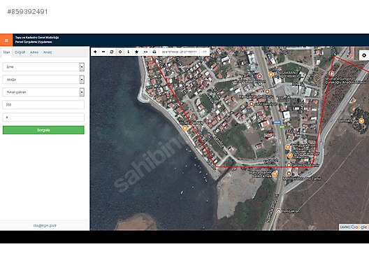This screenshot has width=369, height=277.
Task: Select the measure distance tool
Action: click(x=145, y=52)
